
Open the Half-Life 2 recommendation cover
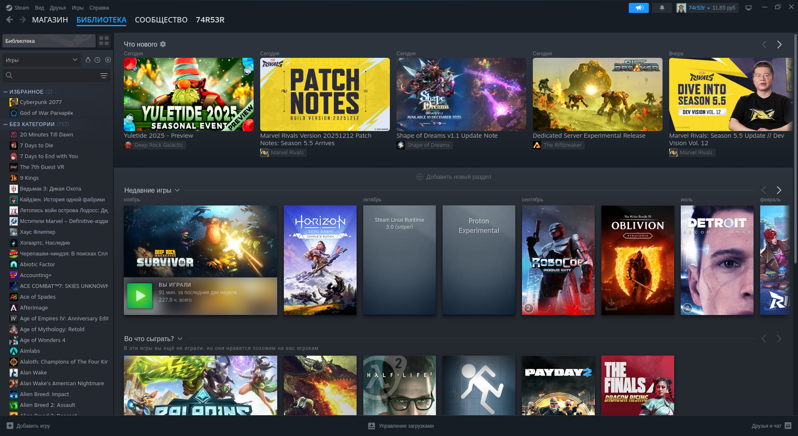(x=399, y=385)
